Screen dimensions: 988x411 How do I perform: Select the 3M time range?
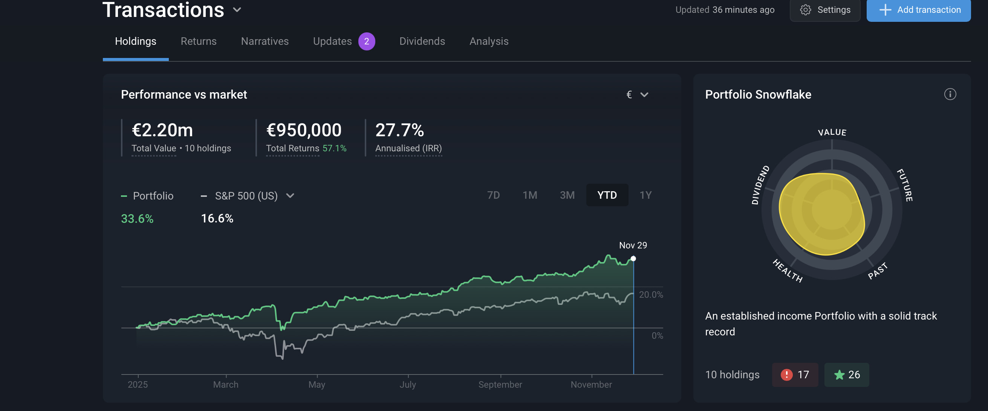(x=567, y=195)
